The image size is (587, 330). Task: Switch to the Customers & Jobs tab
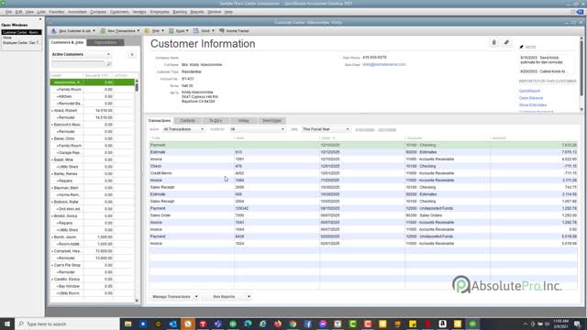[67, 42]
